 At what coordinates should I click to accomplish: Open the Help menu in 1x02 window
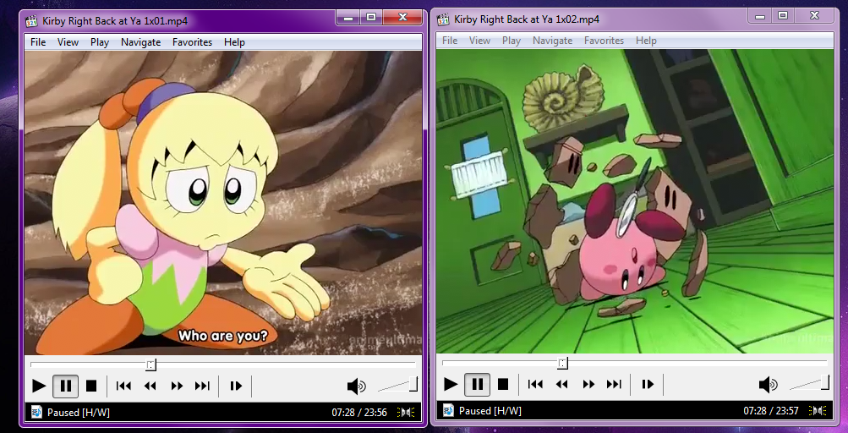pos(646,41)
